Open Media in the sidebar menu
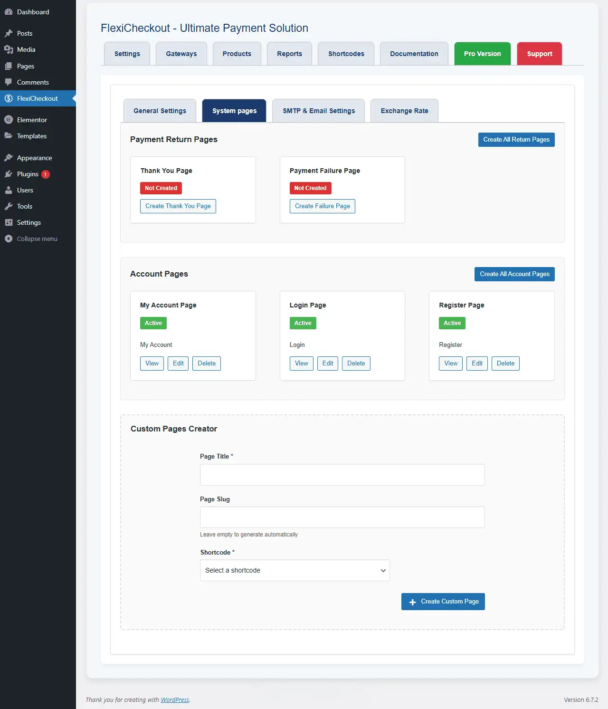 [x=38, y=49]
